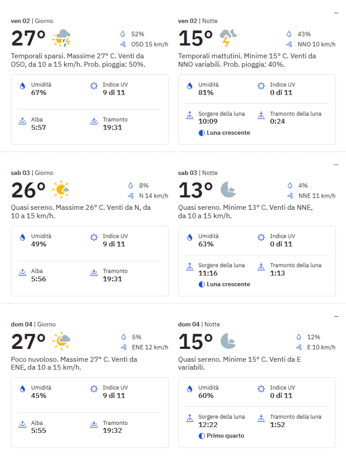The width and height of the screenshot is (346, 458).
Task: Click the thunderstorm icon for ven 02 Giorno
Action: point(61,38)
